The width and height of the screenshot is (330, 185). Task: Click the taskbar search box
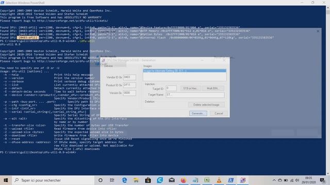(53, 180)
